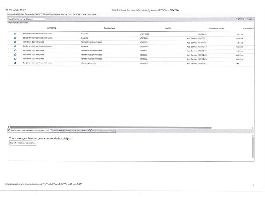Click the 'Bedrijf' column header
Screen dimensions: 265x199
168,28
